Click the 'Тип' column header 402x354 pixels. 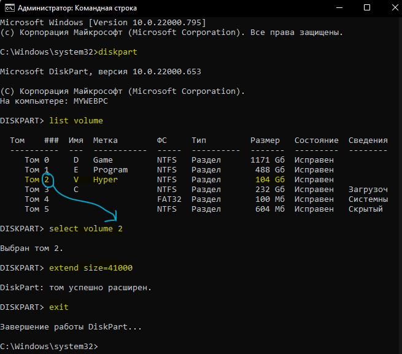click(199, 140)
